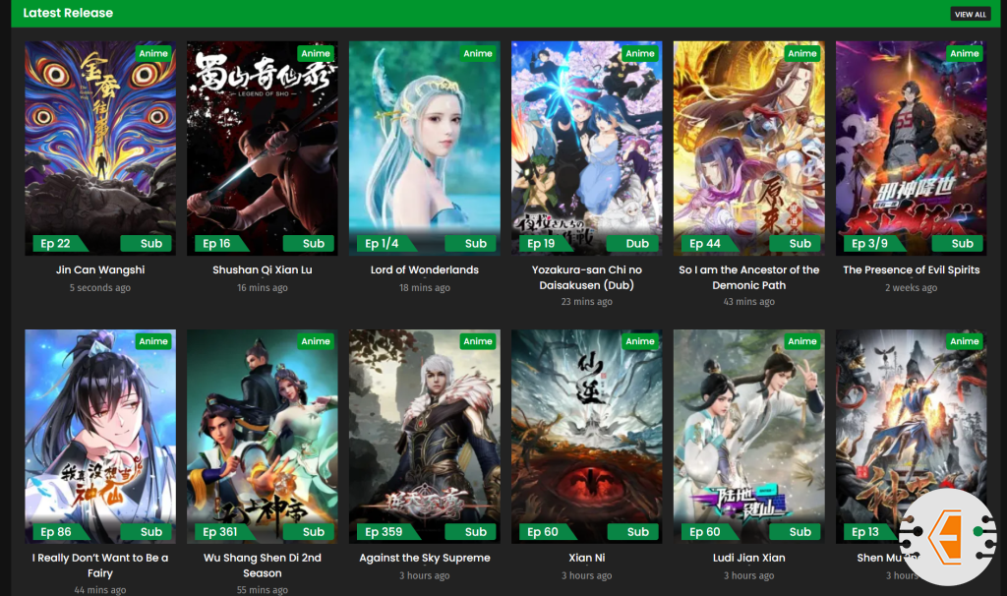The width and height of the screenshot is (1007, 596).
Task: Open Jin Can Wangshi poster thumbnail
Action: tap(100, 149)
